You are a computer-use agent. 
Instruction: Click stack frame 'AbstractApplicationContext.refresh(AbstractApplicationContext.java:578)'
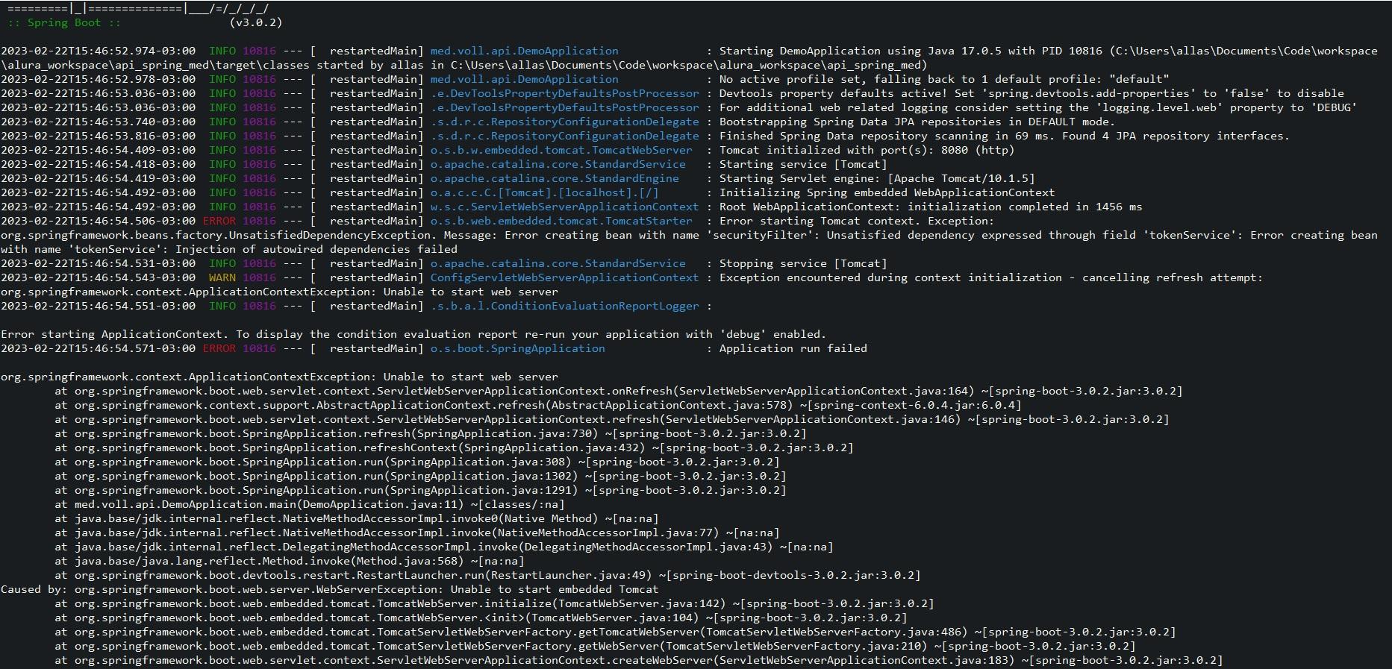(538, 405)
